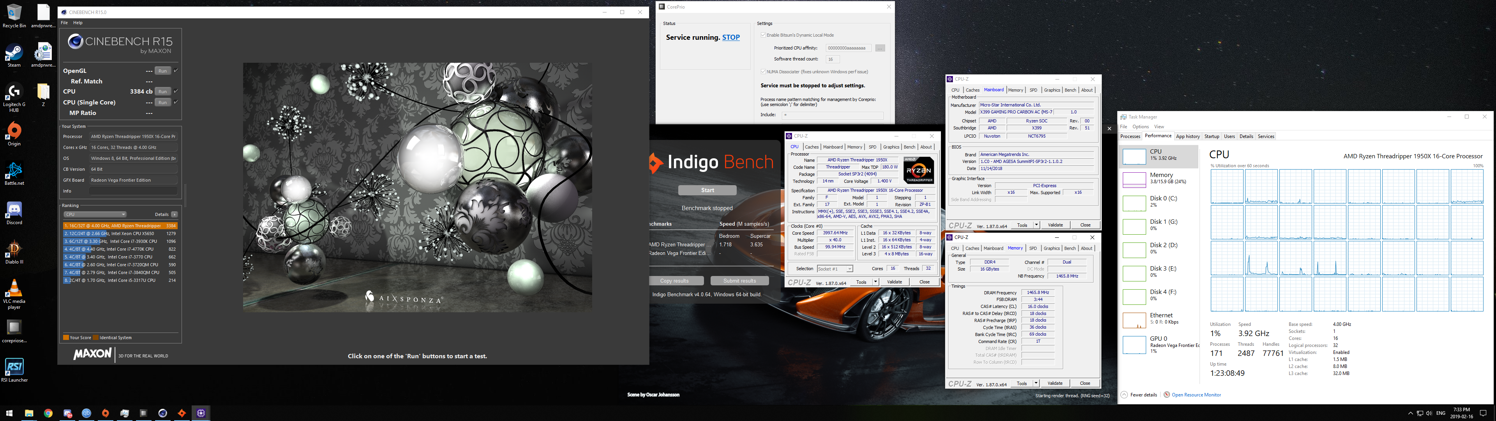Click Start button in Indigo Bench
This screenshot has width=1496, height=421.
coord(707,190)
